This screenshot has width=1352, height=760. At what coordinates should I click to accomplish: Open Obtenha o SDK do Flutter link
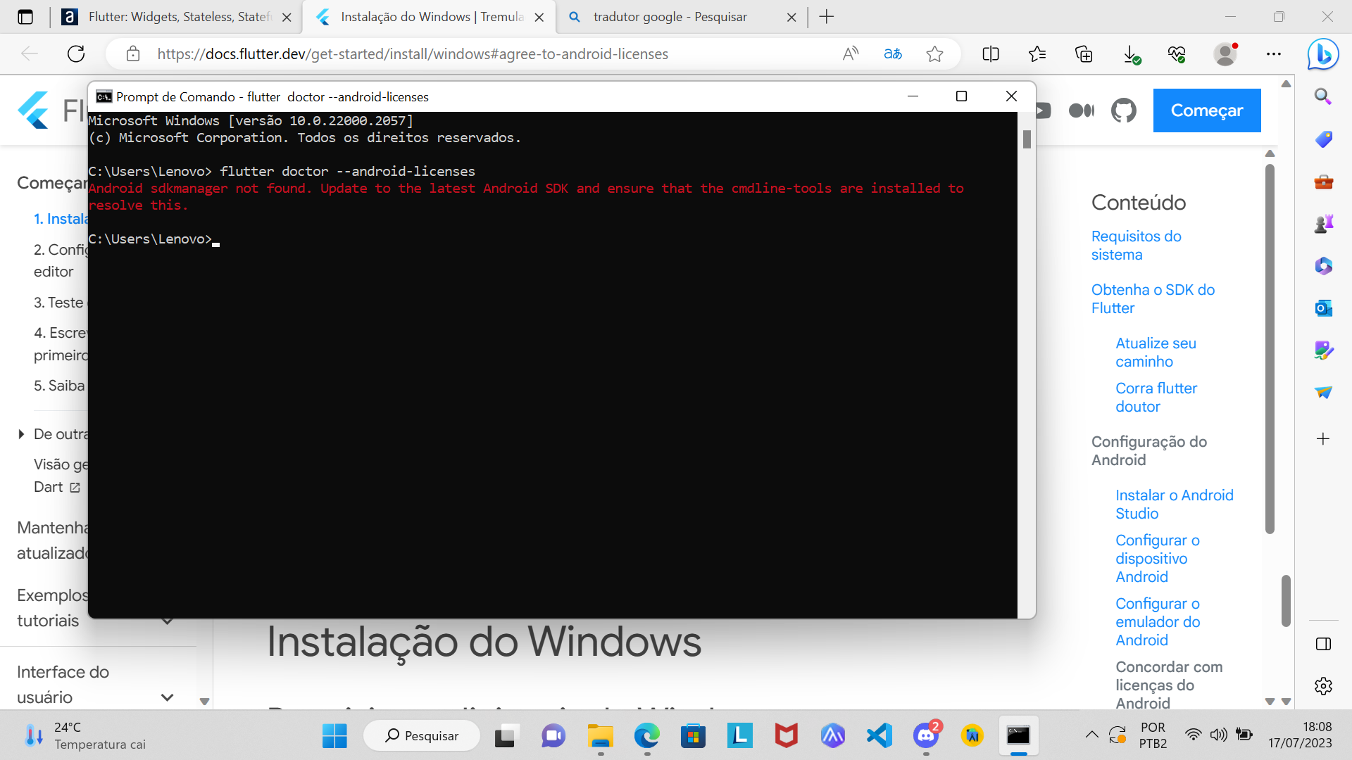pos(1153,299)
